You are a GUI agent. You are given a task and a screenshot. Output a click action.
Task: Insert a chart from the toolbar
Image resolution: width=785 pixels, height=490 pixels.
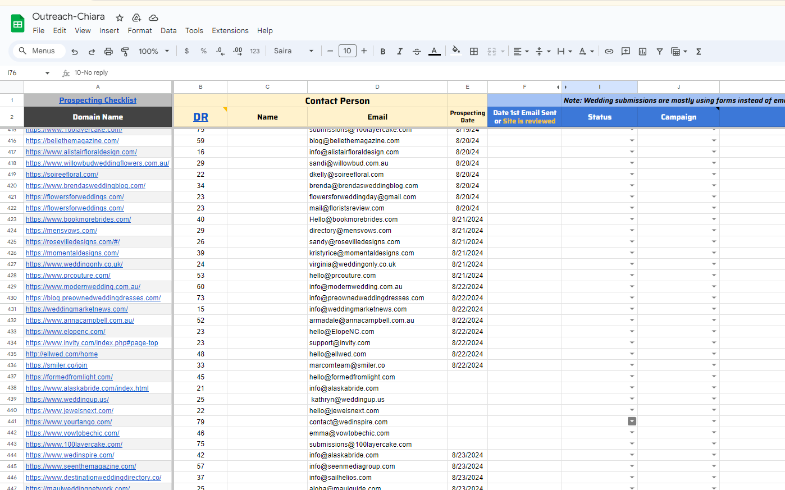point(642,51)
